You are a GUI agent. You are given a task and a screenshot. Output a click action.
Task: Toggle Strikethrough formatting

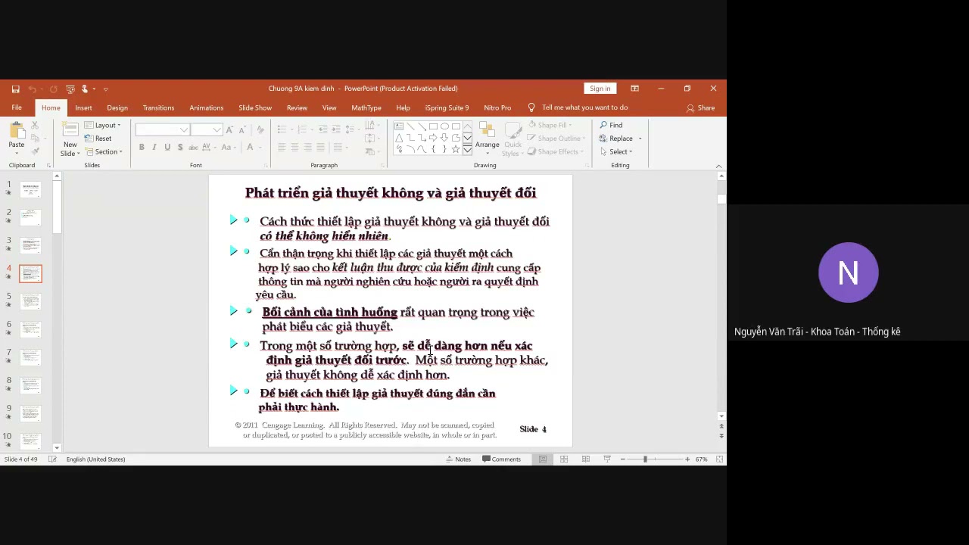click(x=193, y=147)
